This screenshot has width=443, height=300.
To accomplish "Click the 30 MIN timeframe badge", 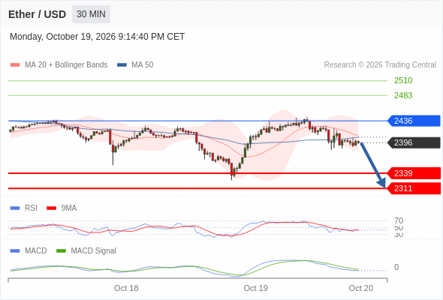I will [91, 14].
